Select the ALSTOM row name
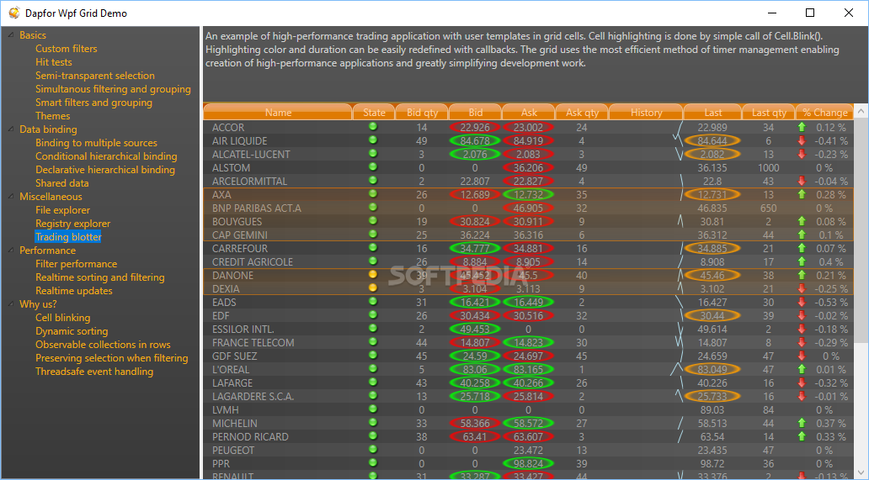 pos(231,167)
